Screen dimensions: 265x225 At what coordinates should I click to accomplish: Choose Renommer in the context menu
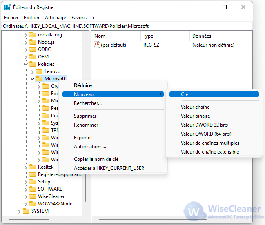(x=113, y=125)
